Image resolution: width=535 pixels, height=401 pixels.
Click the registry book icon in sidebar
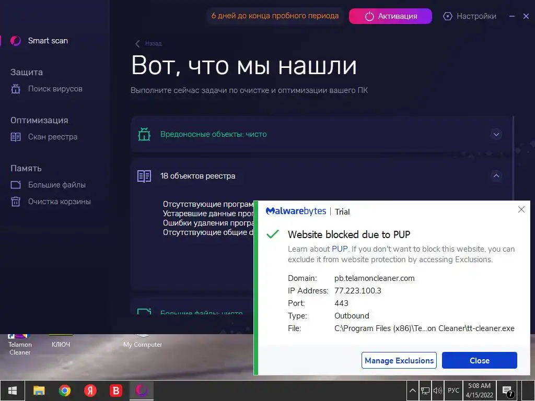point(16,137)
